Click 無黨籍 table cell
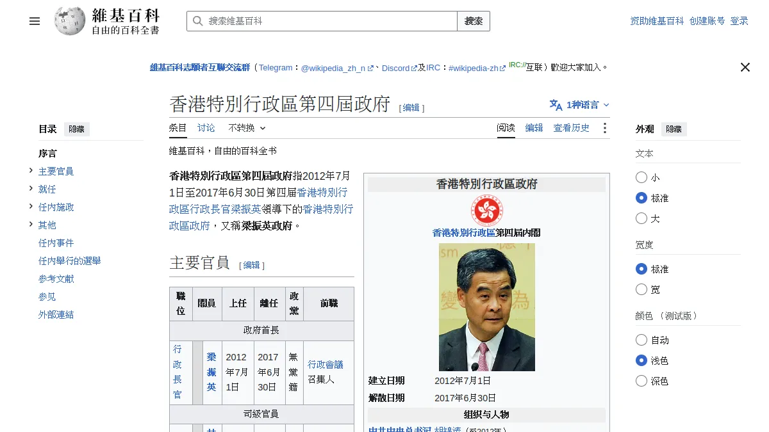The width and height of the screenshot is (769, 432). click(294, 372)
